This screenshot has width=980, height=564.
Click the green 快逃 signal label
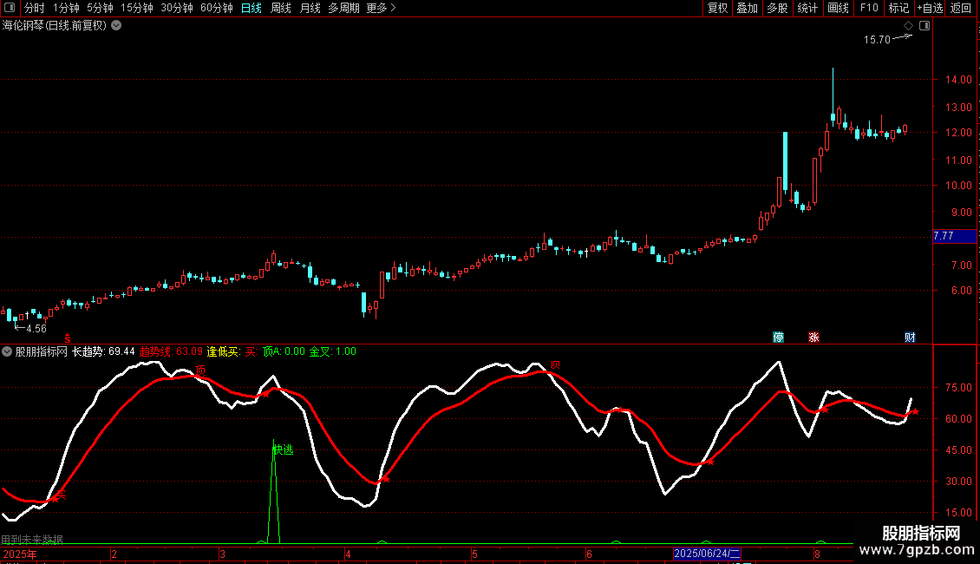(283, 449)
